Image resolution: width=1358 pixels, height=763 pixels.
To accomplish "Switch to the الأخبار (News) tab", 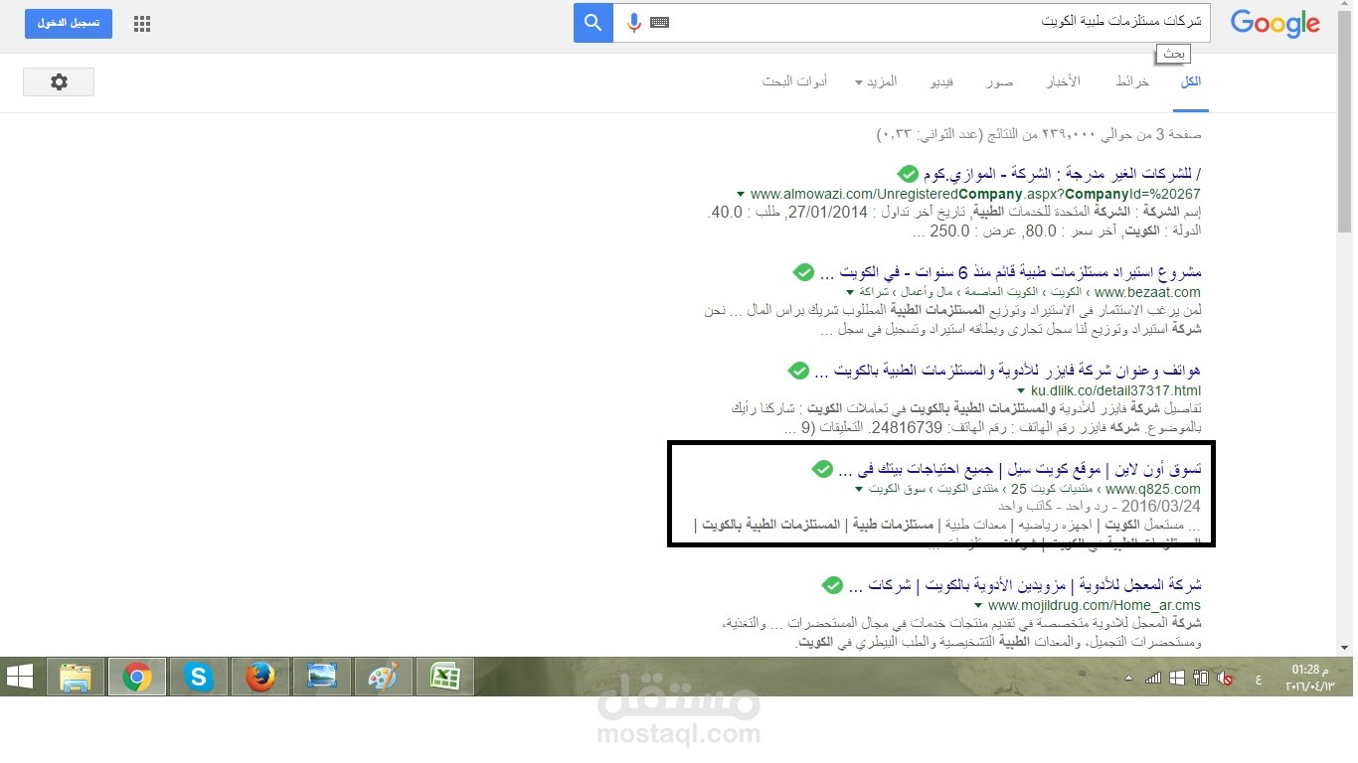I will [x=1063, y=81].
